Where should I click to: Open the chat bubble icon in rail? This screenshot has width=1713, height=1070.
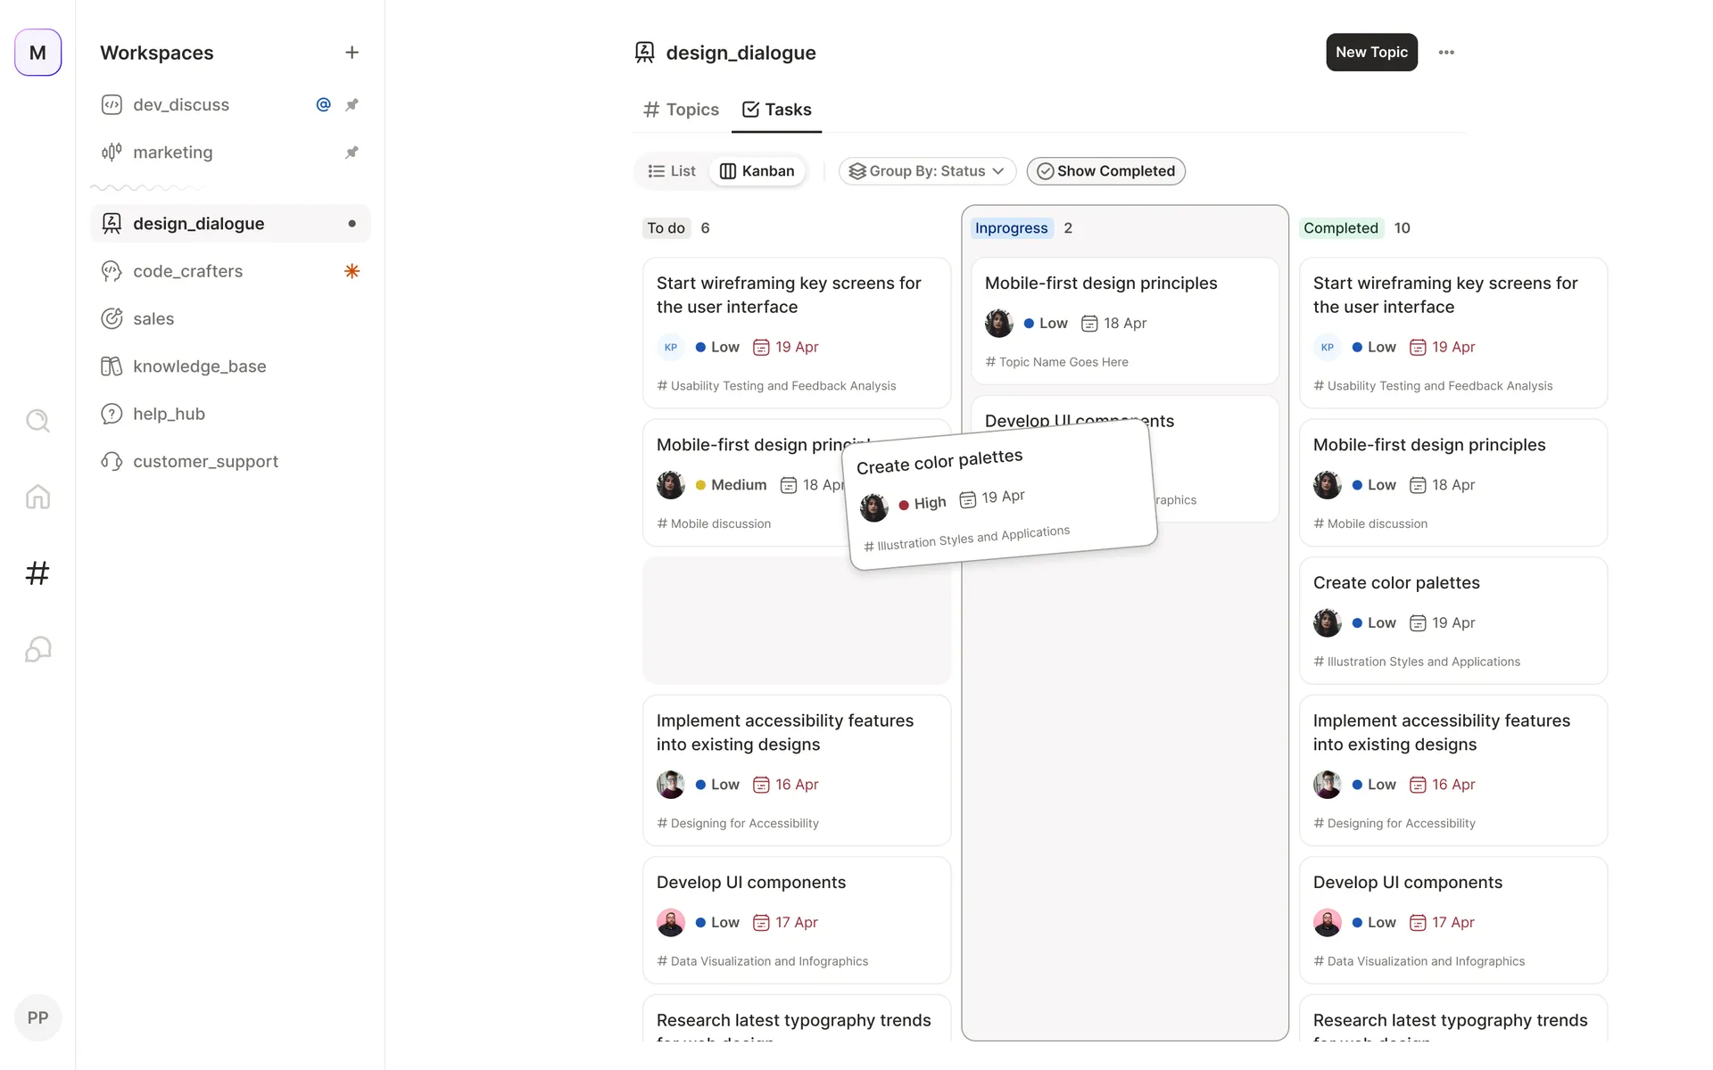(37, 649)
